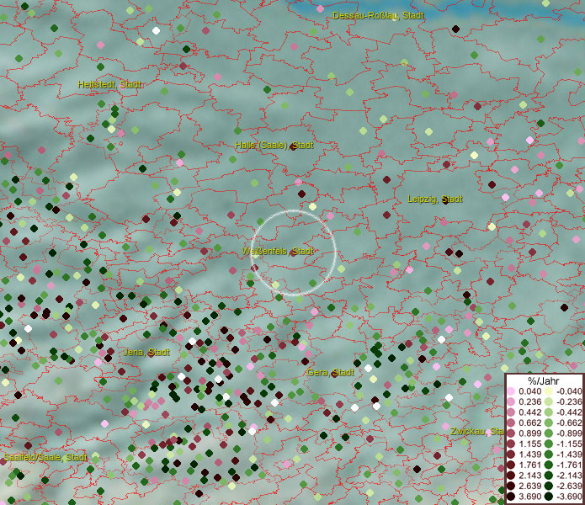Select the Hettstedt, Stadt label

pos(110,85)
